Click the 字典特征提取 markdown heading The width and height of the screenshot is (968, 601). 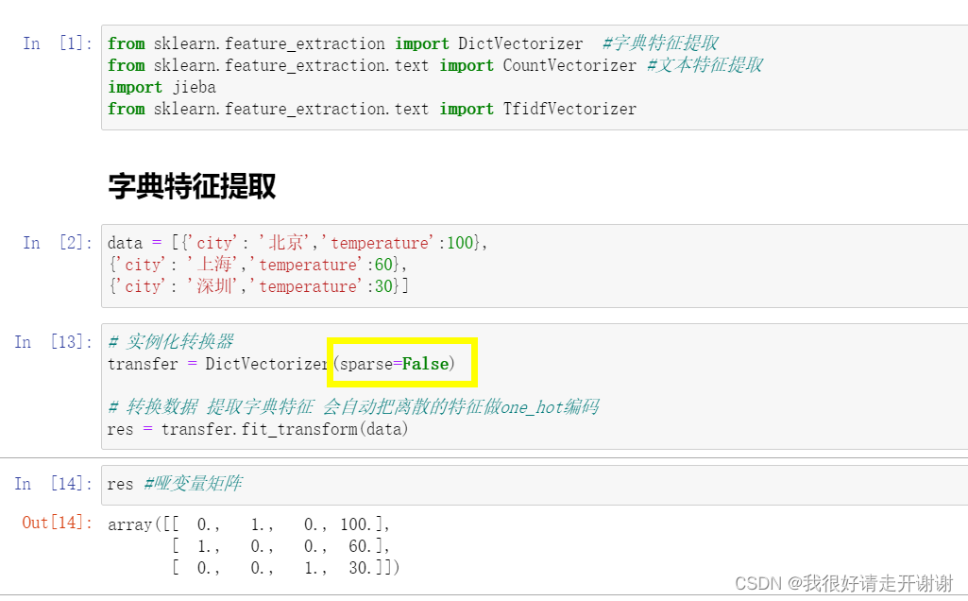tap(192, 186)
